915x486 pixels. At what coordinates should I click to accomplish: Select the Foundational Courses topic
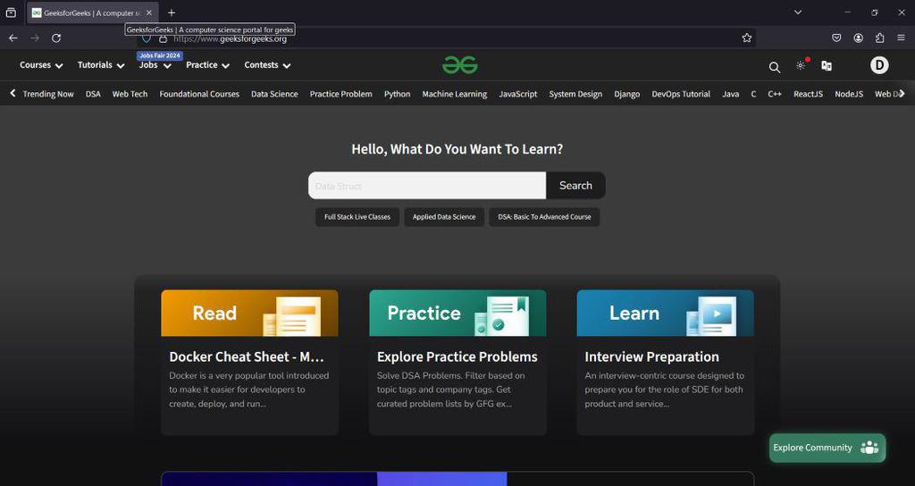(x=199, y=94)
